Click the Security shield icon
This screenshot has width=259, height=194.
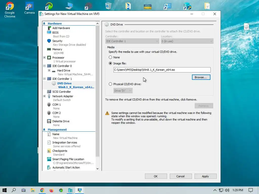point(49,41)
